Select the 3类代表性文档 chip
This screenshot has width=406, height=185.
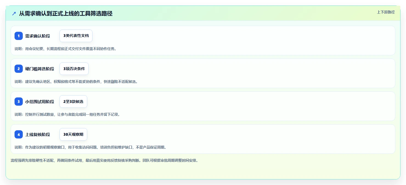click(76, 36)
